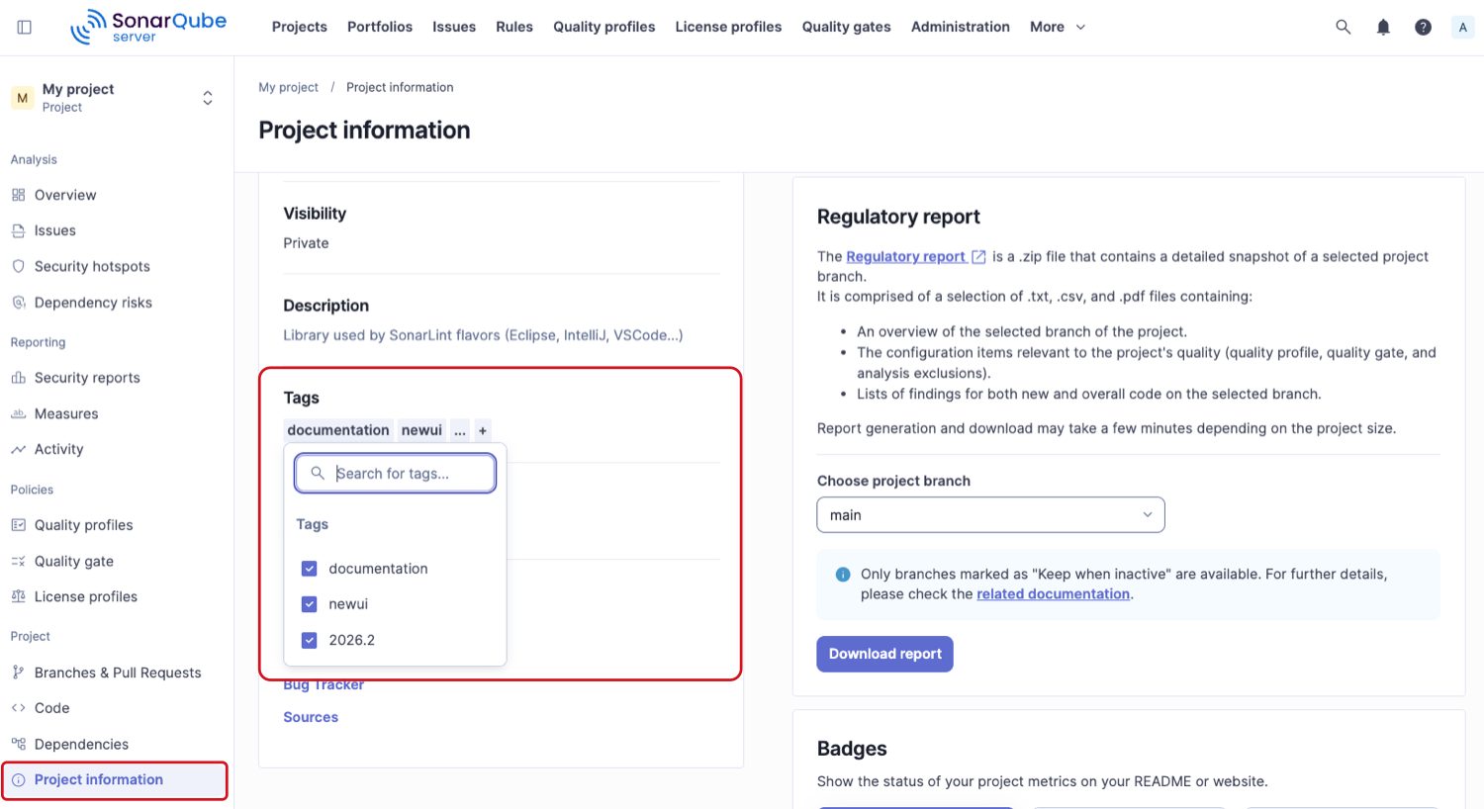Screen dimensions: 1484x809
Task: Open the search magnifier
Action: coord(1343,27)
